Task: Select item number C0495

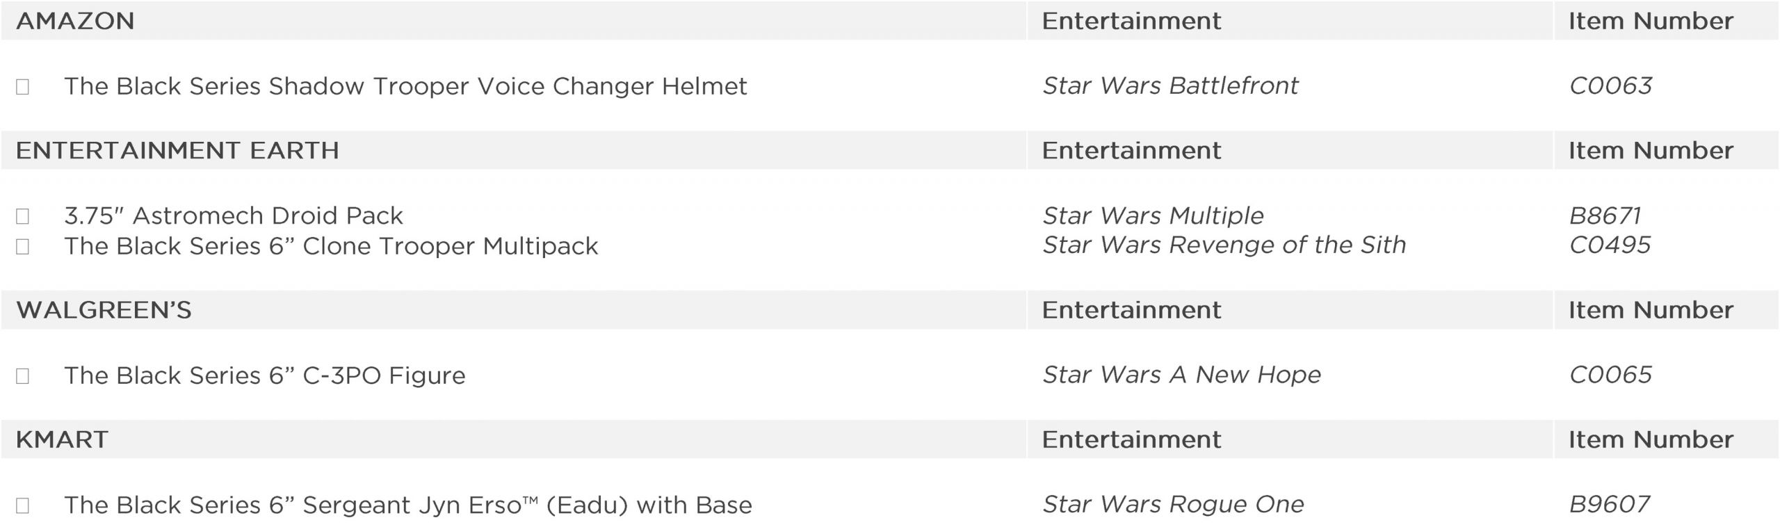Action: point(1610,245)
